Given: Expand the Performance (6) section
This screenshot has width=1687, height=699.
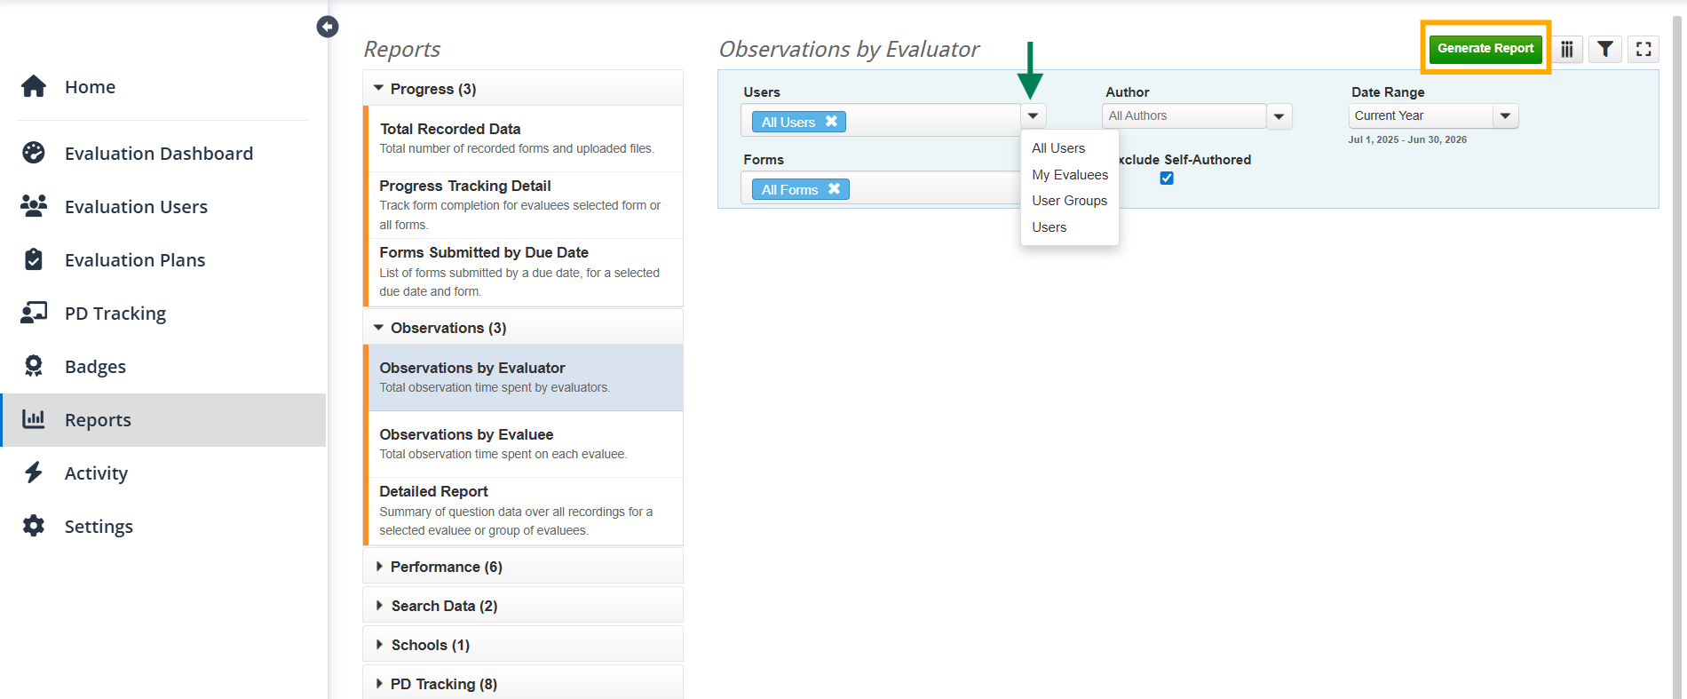Looking at the screenshot, I should [x=523, y=567].
